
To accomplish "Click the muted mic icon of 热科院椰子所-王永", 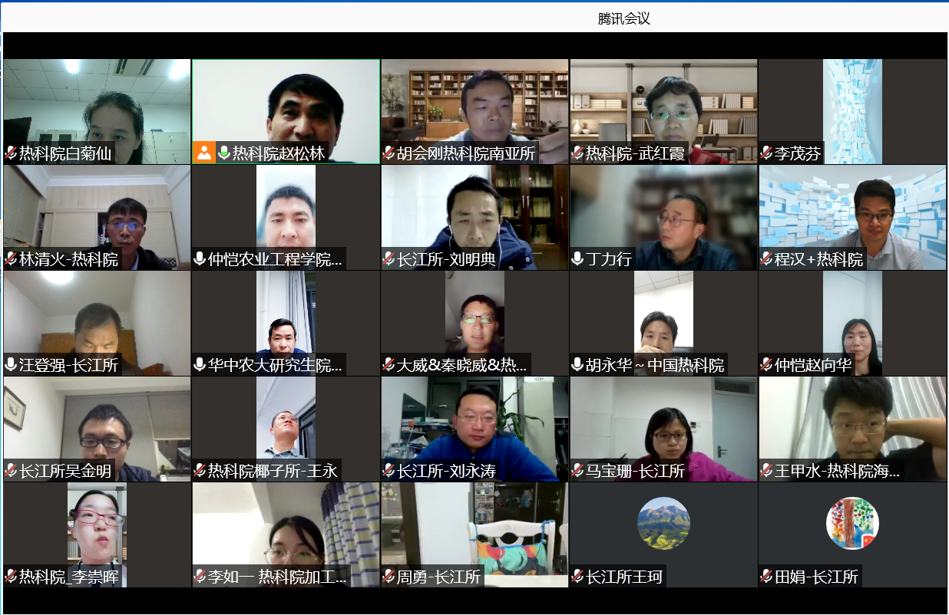I will click(x=200, y=471).
